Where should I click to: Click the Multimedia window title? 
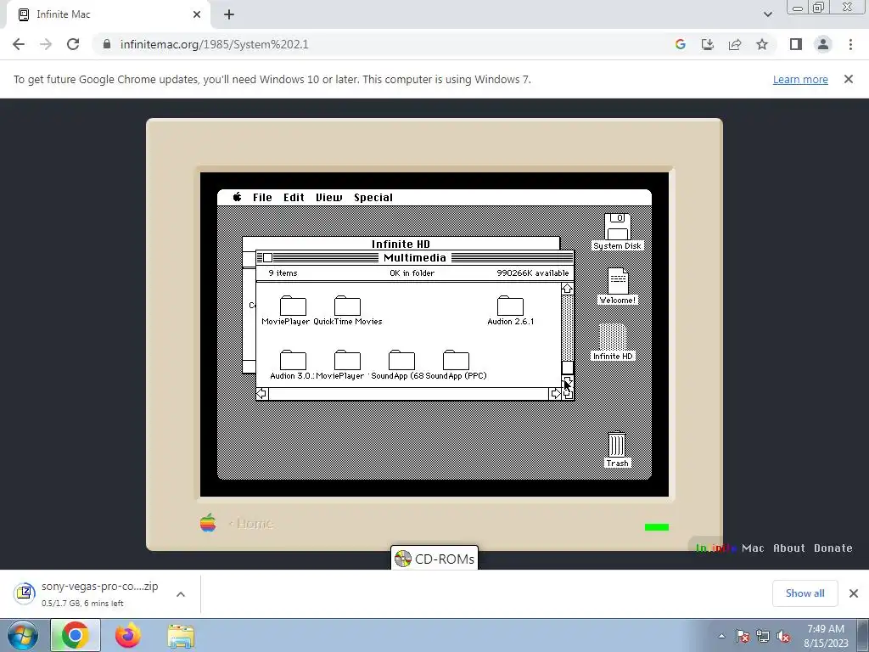pos(414,258)
